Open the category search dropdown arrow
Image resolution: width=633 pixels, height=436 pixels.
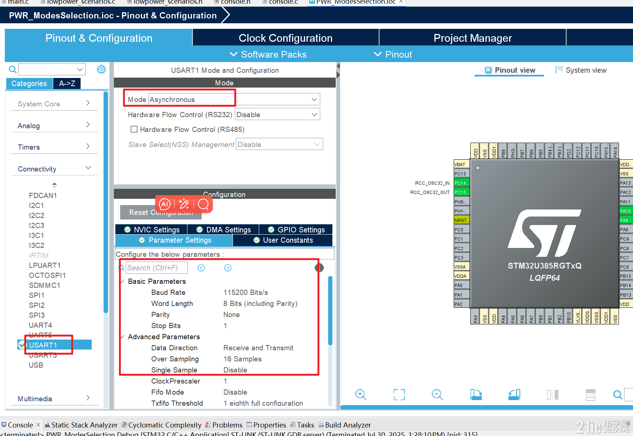coord(79,69)
